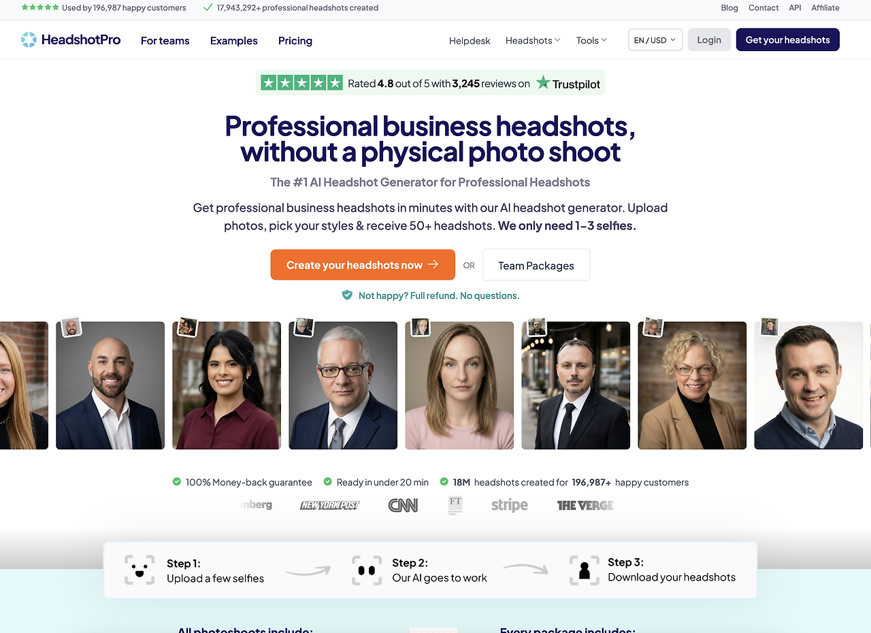Click the Stripe press logo
The height and width of the screenshot is (633, 871).
(x=510, y=505)
